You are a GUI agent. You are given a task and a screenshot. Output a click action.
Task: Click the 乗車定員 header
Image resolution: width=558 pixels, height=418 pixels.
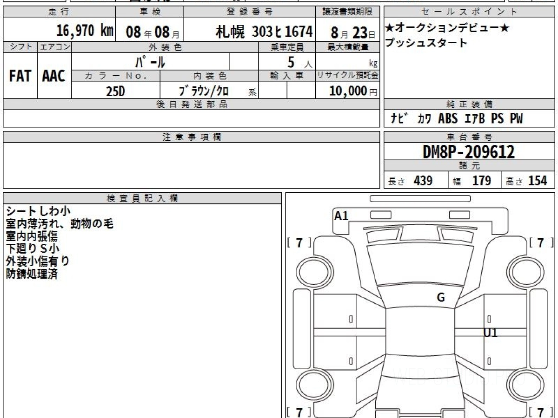coord(287,47)
